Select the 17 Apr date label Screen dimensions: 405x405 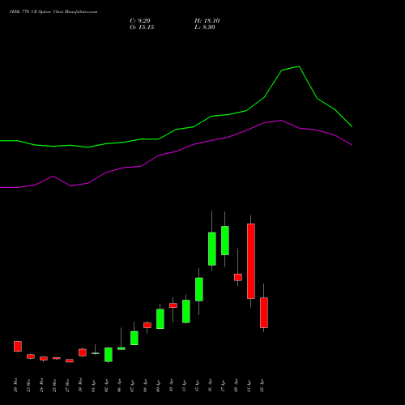[223, 385]
